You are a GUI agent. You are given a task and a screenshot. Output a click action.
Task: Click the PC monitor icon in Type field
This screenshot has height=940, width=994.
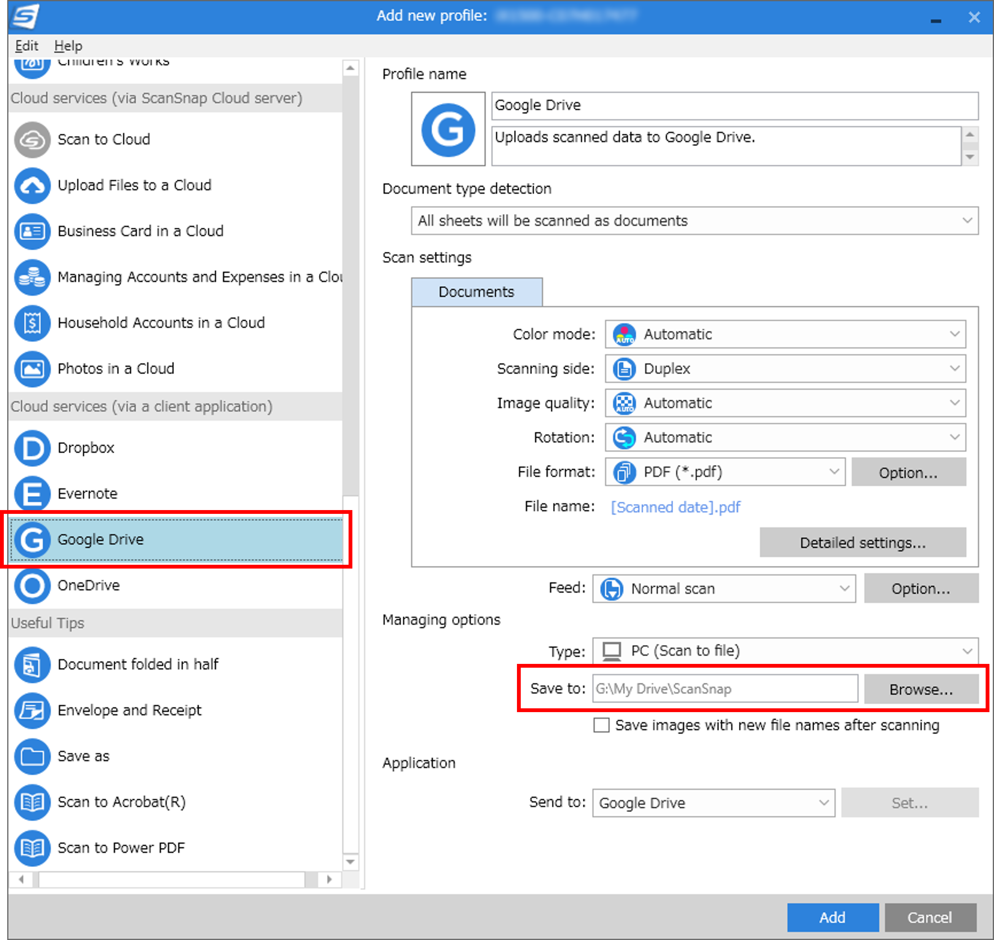612,651
